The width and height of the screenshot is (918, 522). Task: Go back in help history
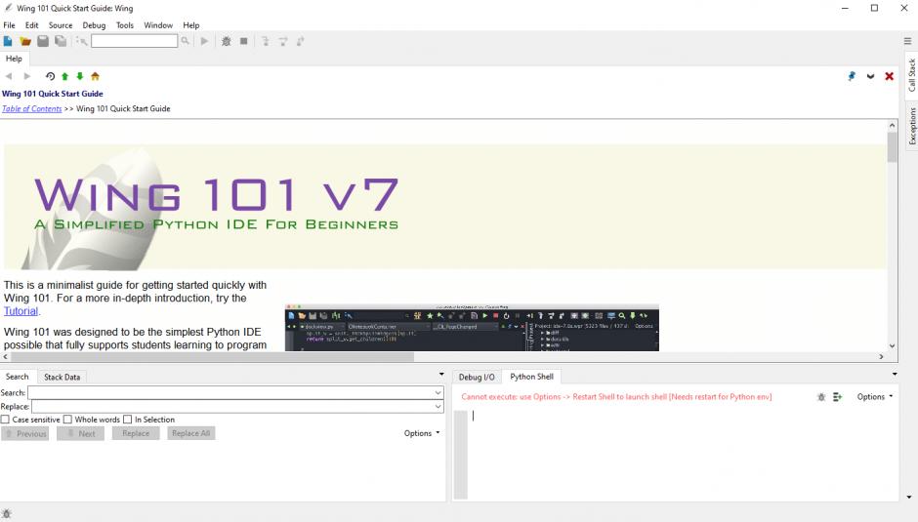(x=9, y=76)
